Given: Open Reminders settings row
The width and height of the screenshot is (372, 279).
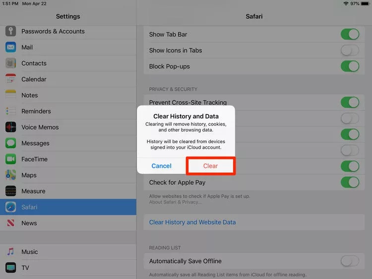Looking at the screenshot, I should (x=68, y=111).
